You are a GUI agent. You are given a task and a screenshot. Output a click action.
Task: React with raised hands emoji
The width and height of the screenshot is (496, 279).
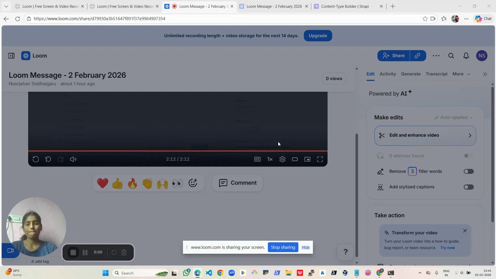tap(162, 183)
